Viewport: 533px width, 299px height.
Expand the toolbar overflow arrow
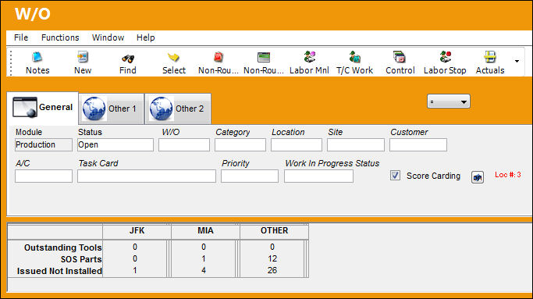click(x=517, y=61)
